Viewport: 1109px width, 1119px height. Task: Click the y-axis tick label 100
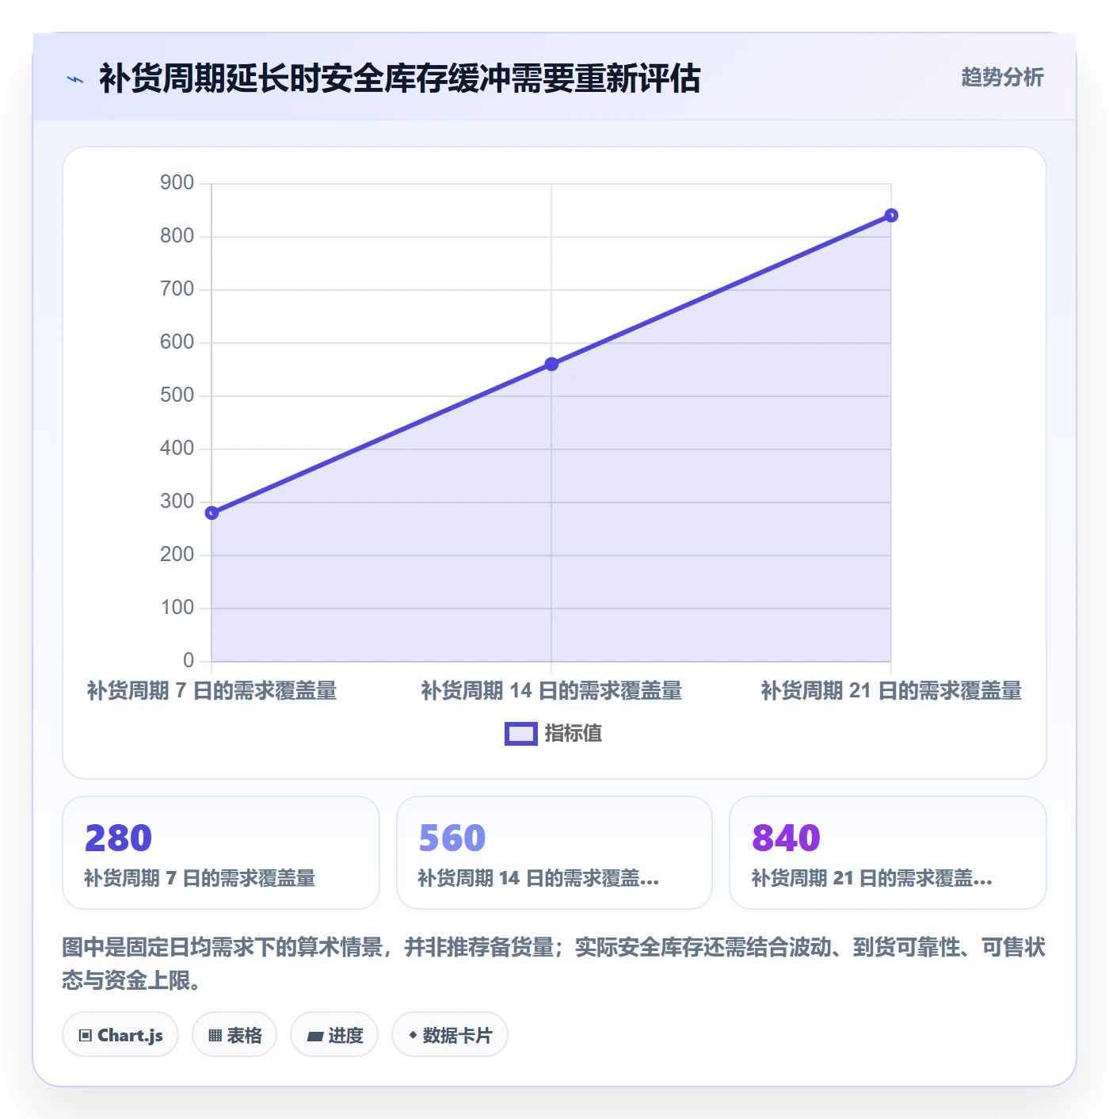pos(177,608)
